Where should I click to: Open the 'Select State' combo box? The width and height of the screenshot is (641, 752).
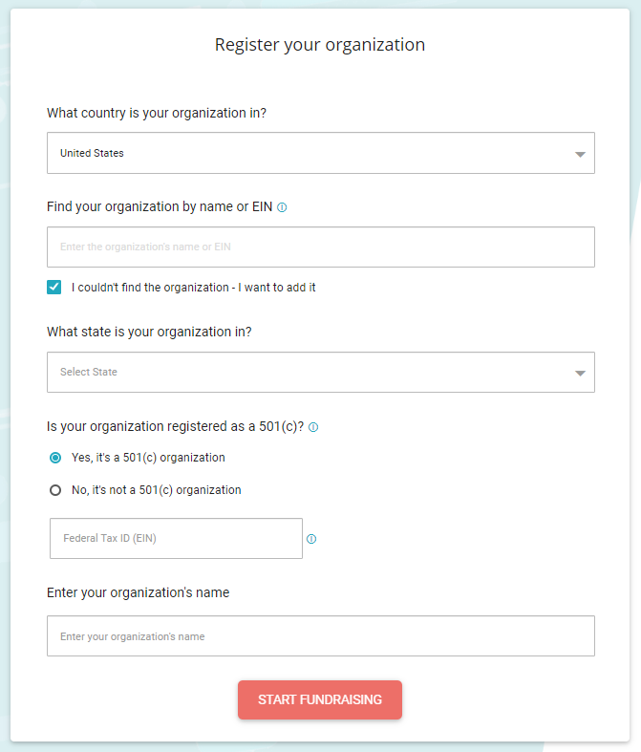[x=321, y=372]
